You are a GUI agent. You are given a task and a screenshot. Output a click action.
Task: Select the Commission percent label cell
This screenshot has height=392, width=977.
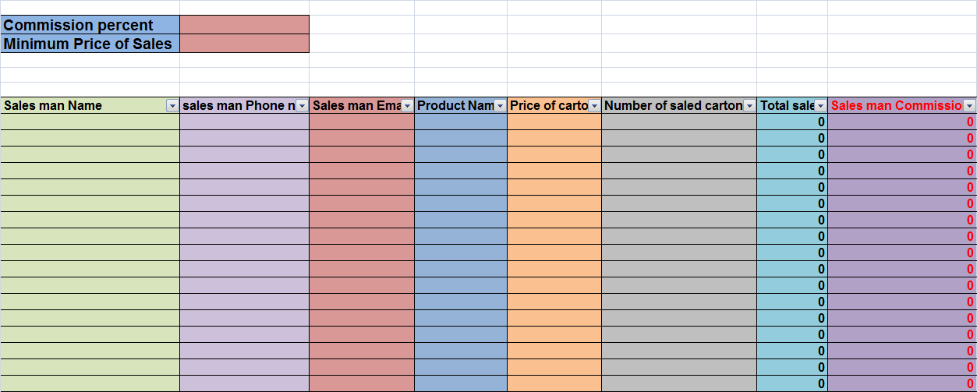[x=90, y=25]
